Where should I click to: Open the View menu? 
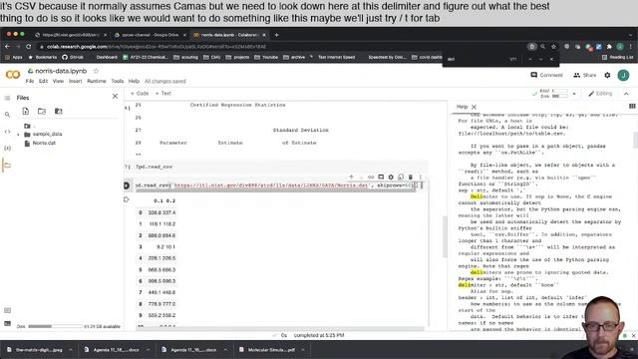[x=58, y=82]
